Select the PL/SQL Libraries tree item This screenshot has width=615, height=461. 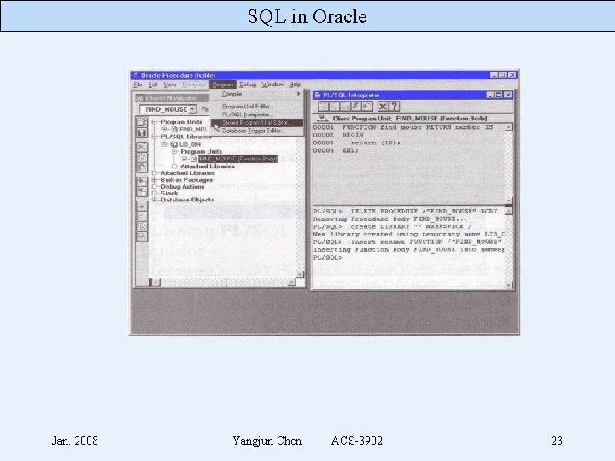coord(186,137)
